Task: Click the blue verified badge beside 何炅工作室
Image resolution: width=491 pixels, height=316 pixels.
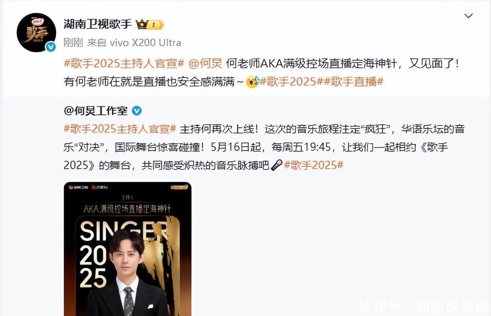Action: pos(137,111)
